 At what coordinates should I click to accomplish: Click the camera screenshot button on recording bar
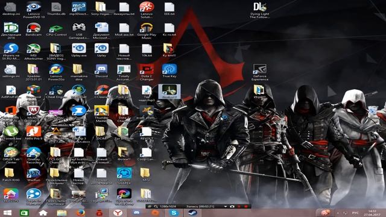[x=232, y=207]
